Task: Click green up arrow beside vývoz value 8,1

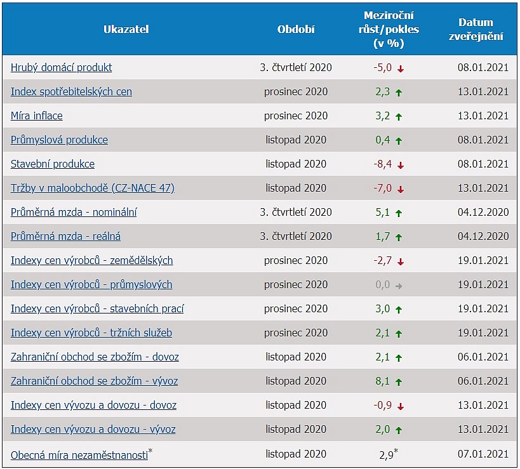Action: [x=399, y=382]
